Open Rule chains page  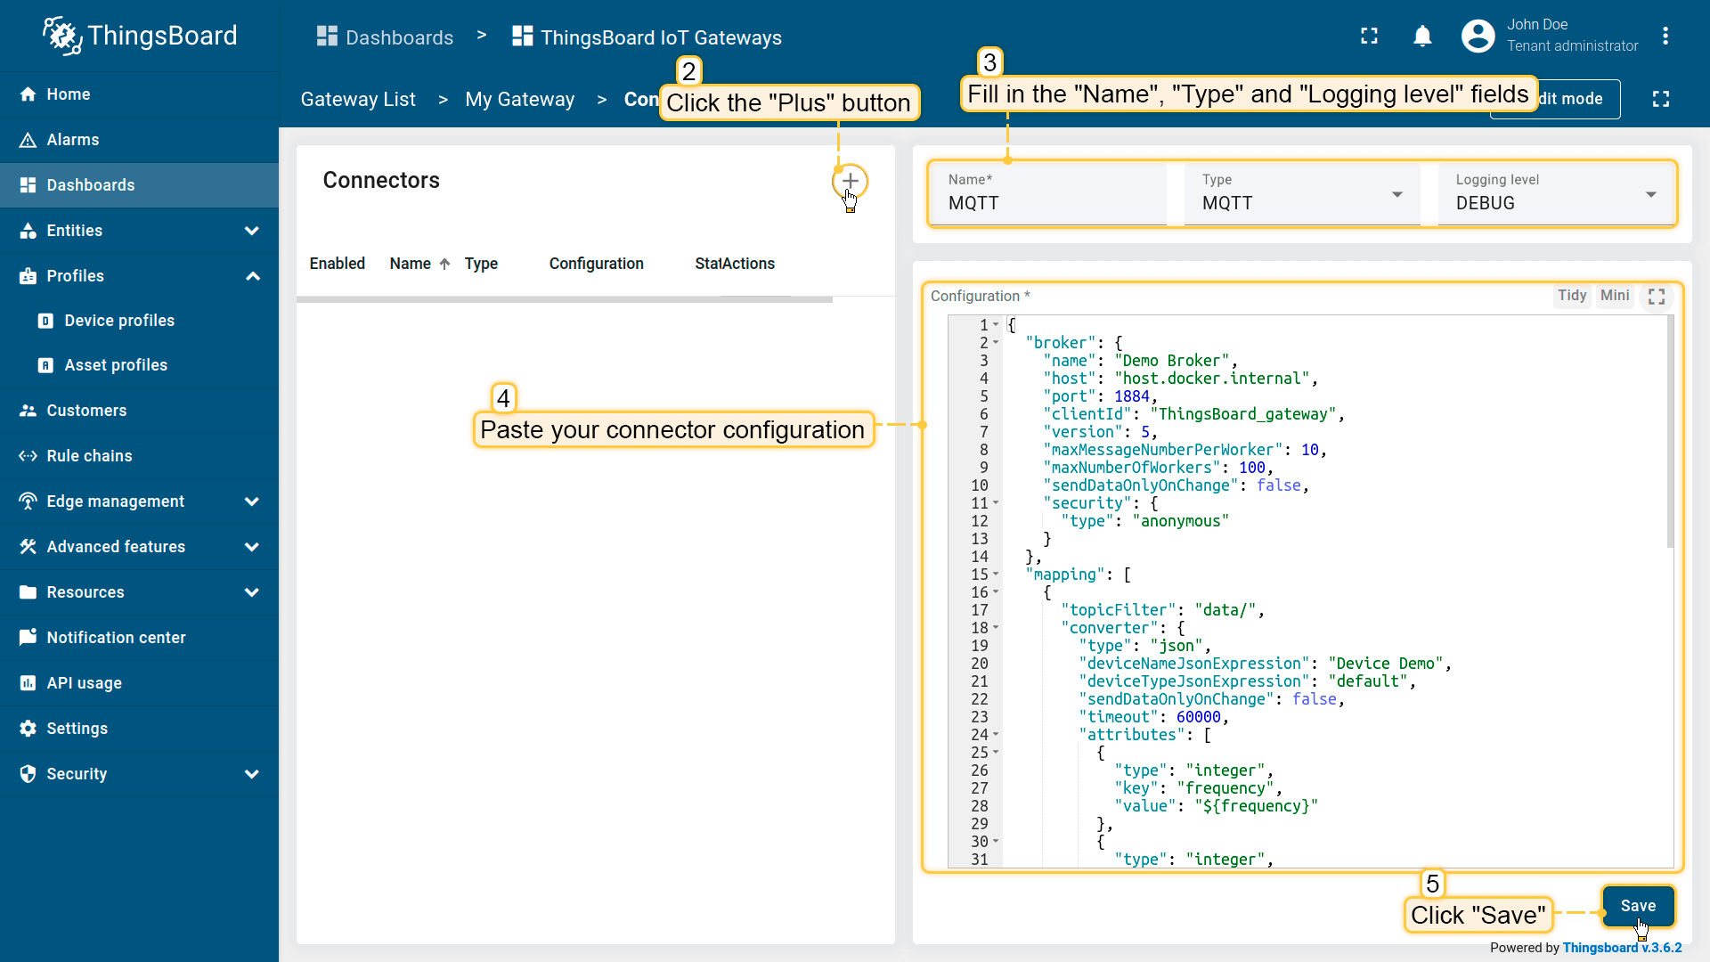pyautogui.click(x=139, y=456)
